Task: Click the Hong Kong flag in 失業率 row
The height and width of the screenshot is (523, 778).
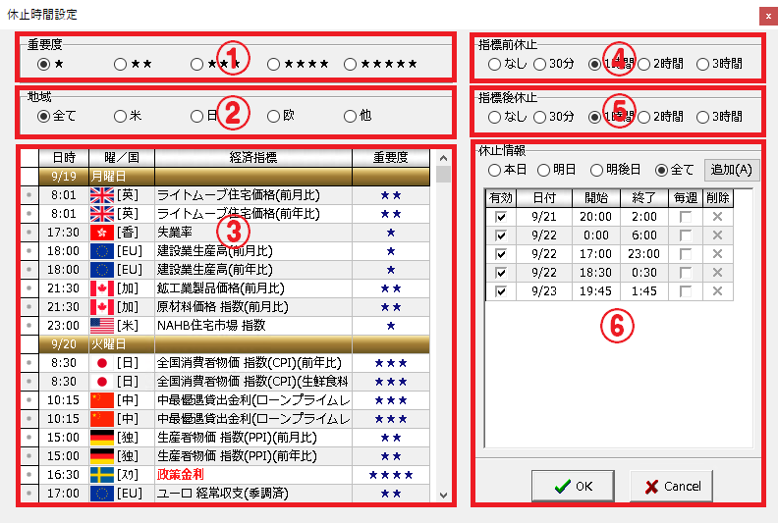Action: click(102, 233)
